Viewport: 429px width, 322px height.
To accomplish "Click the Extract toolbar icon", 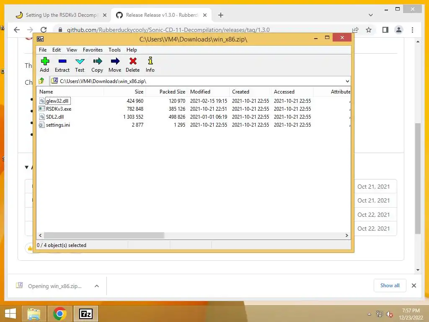I will (62, 65).
